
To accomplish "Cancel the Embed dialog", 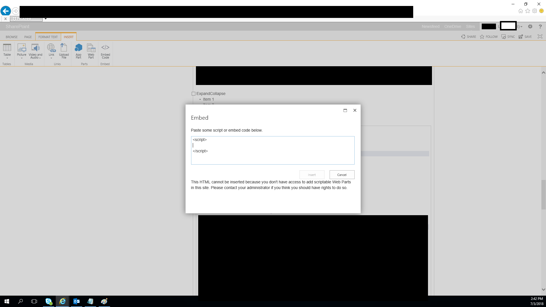I will pyautogui.click(x=342, y=175).
